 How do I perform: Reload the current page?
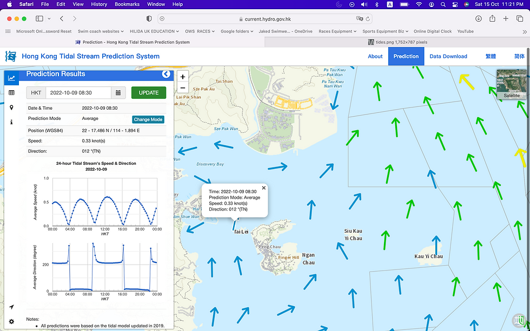368,19
